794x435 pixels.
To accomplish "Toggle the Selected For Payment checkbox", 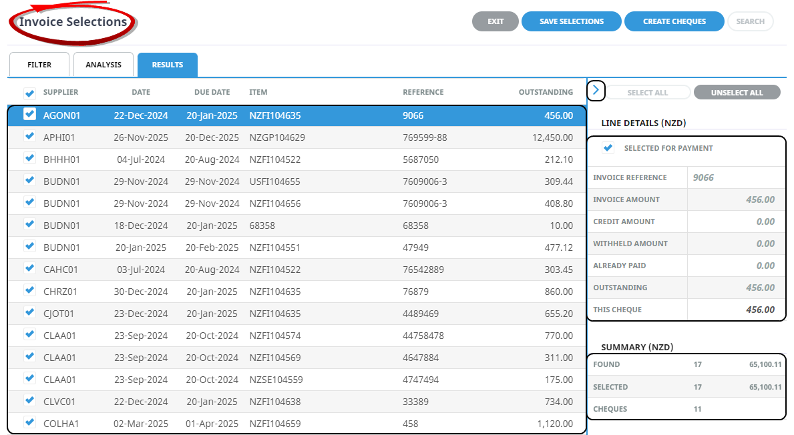I will pyautogui.click(x=608, y=148).
